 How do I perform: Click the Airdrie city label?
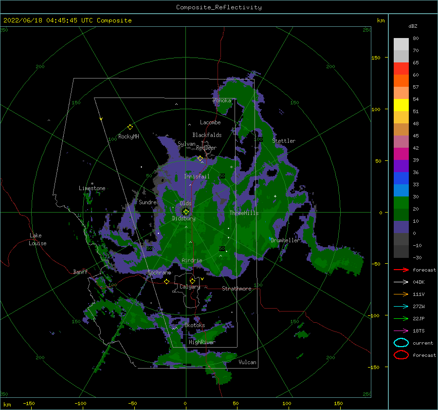coord(192,260)
